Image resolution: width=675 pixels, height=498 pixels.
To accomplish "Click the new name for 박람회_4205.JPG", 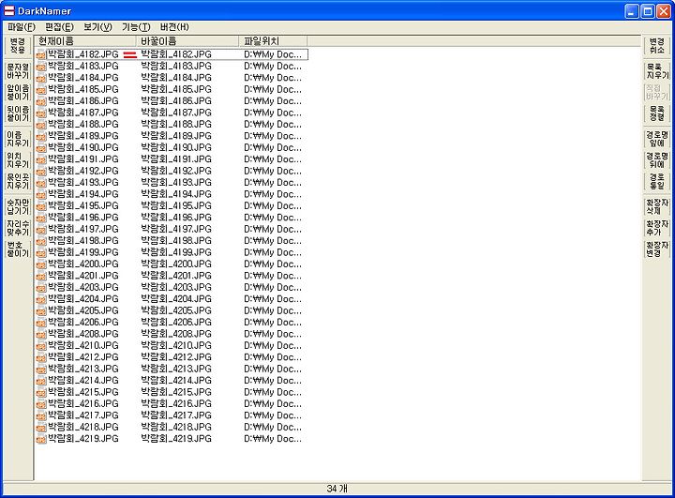I will [176, 310].
